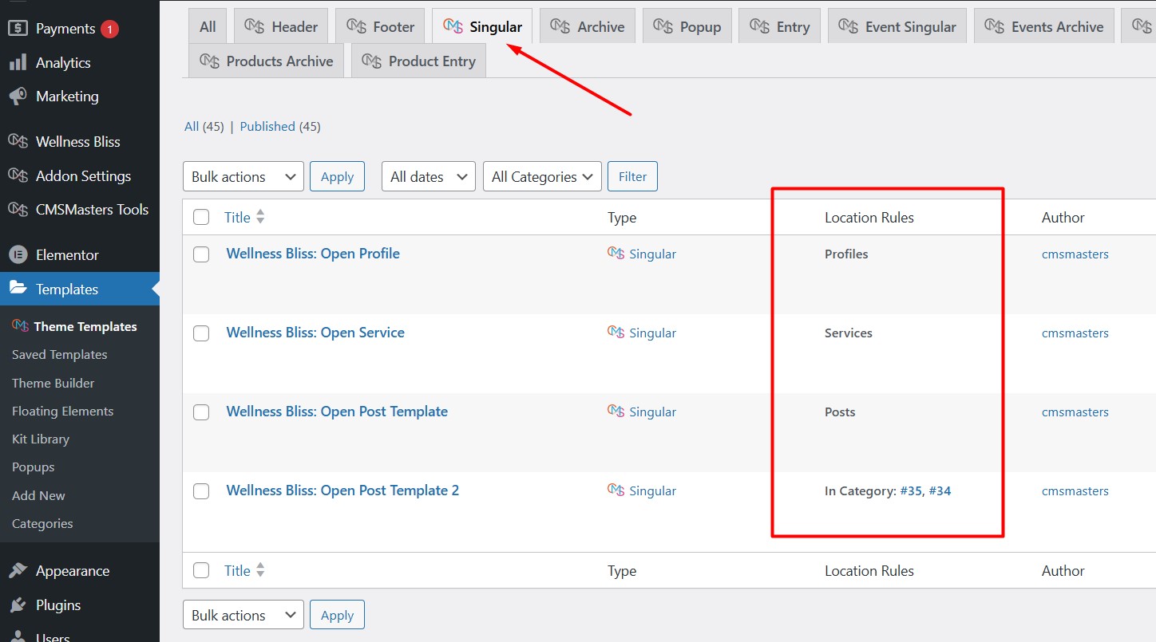Click the icon on the Footer tab

click(355, 26)
